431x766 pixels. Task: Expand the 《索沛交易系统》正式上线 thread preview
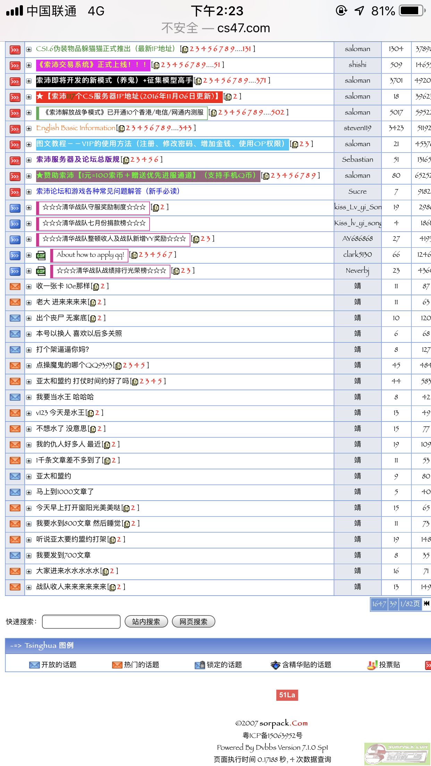(29, 65)
